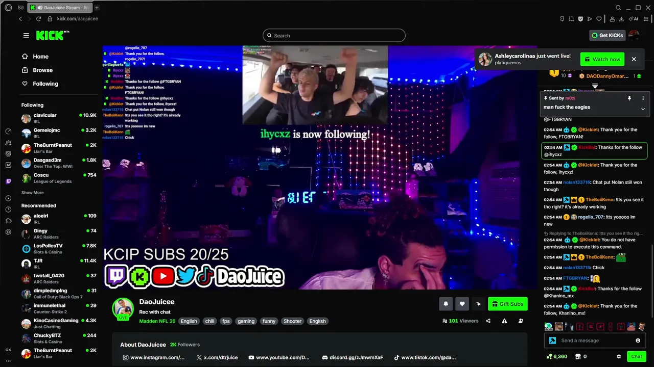This screenshot has height=367, width=654.
Task: Click the share stream icon
Action: 488,321
